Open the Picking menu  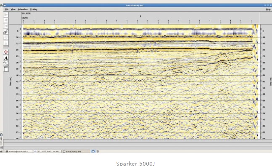coord(34,9)
